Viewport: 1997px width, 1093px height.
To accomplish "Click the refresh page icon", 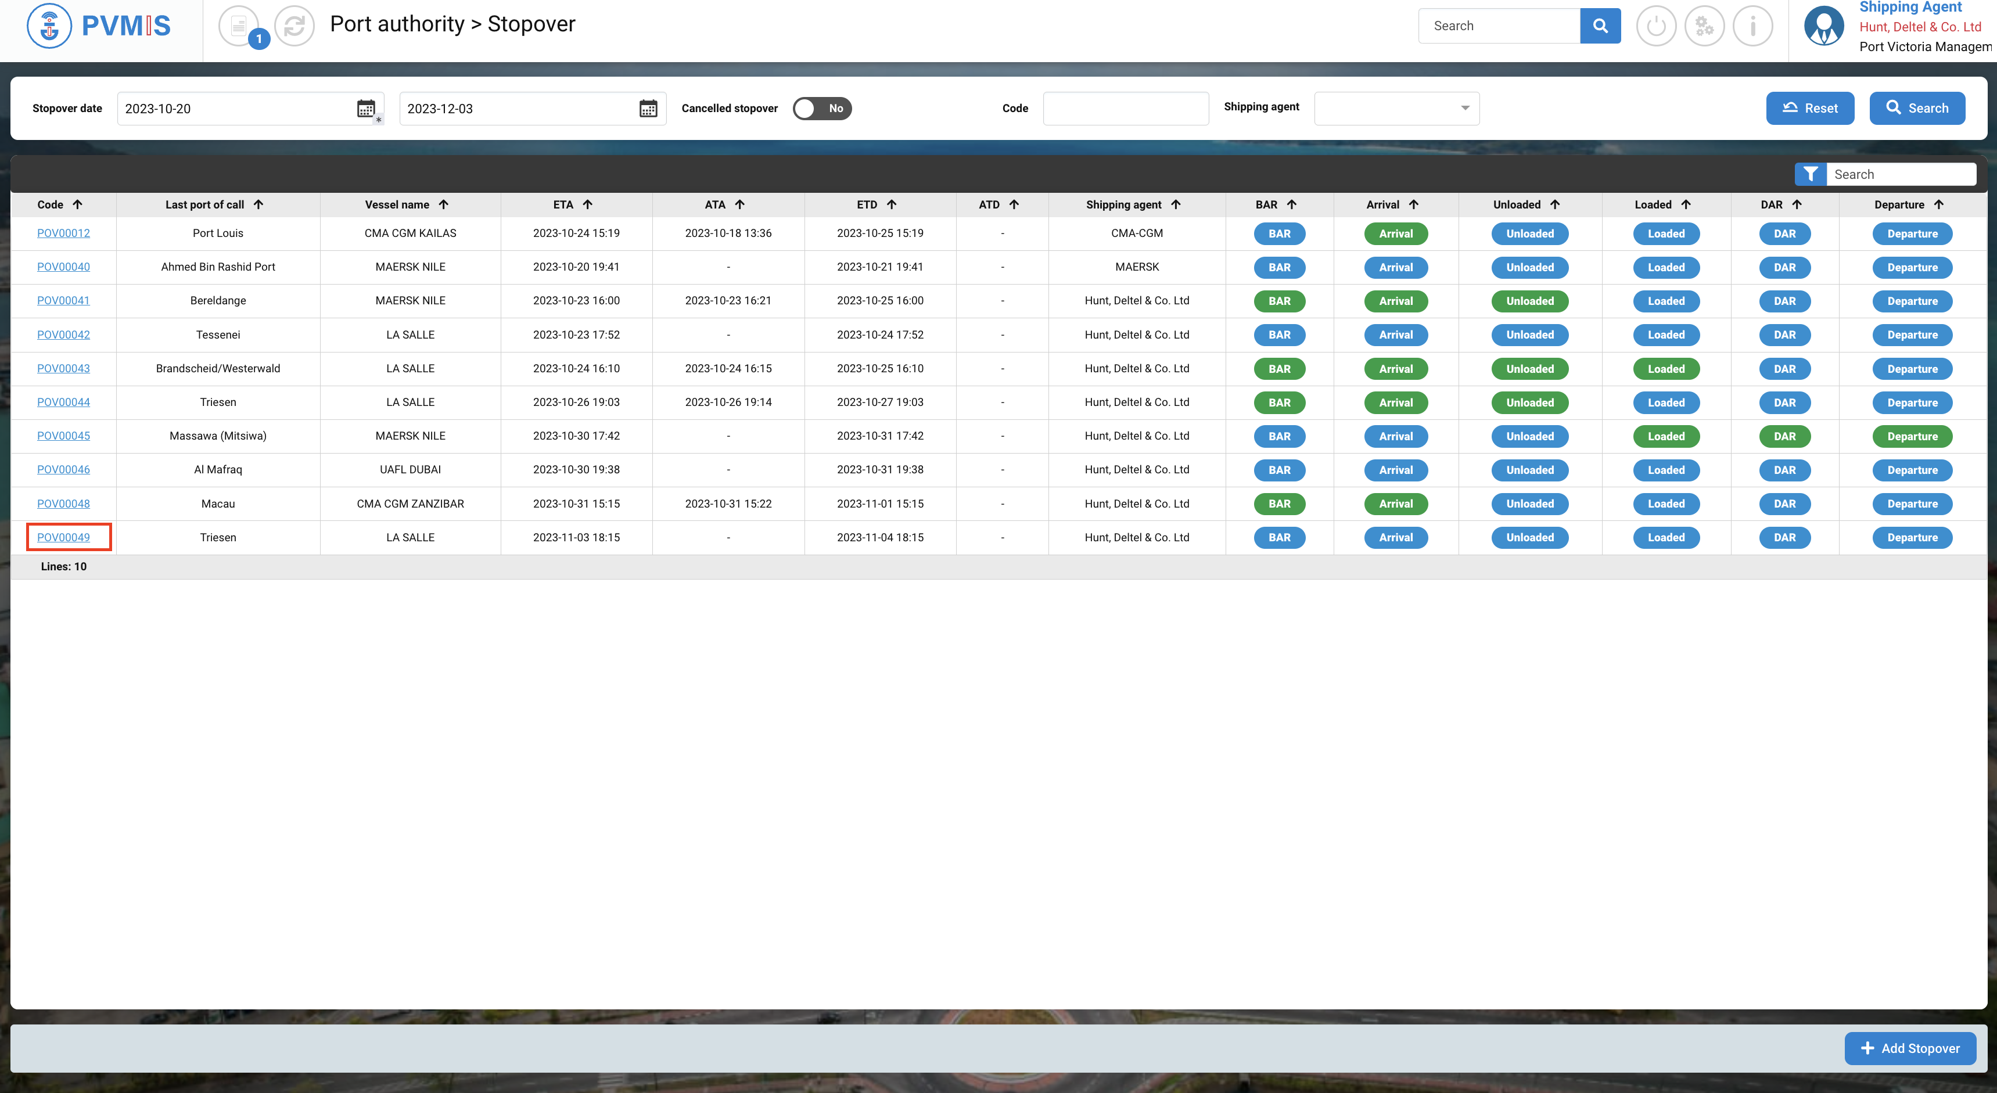I will pyautogui.click(x=294, y=26).
